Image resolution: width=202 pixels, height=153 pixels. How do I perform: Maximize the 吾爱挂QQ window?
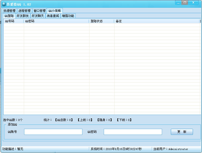click(185, 3)
